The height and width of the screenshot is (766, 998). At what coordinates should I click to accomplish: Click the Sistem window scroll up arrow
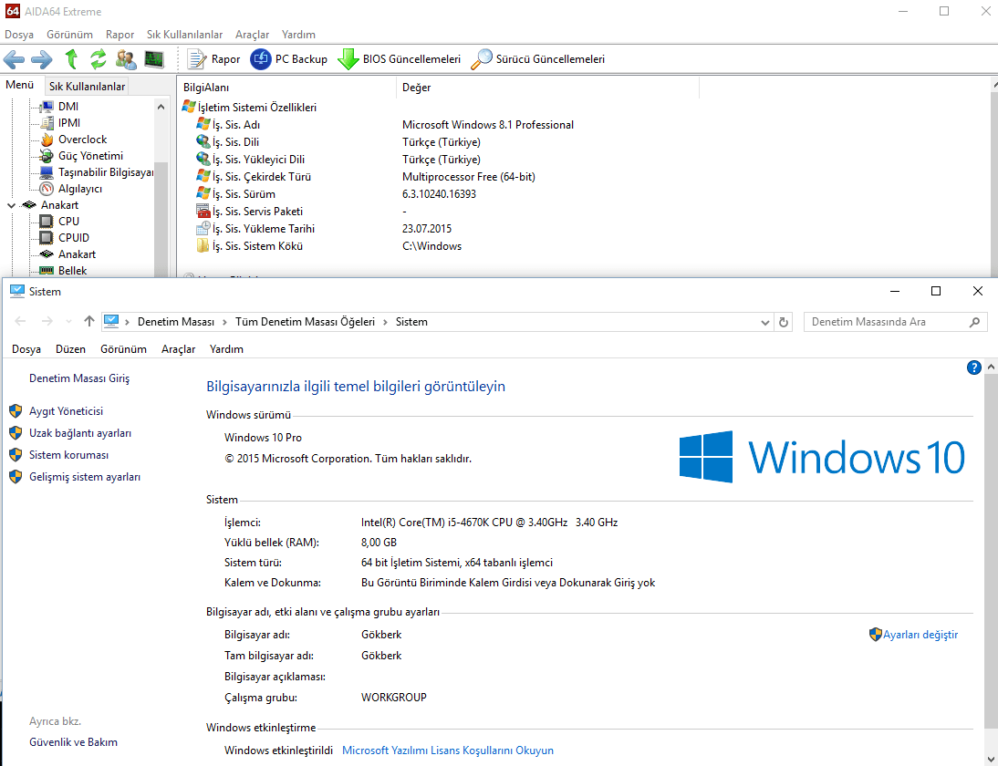pyautogui.click(x=991, y=367)
